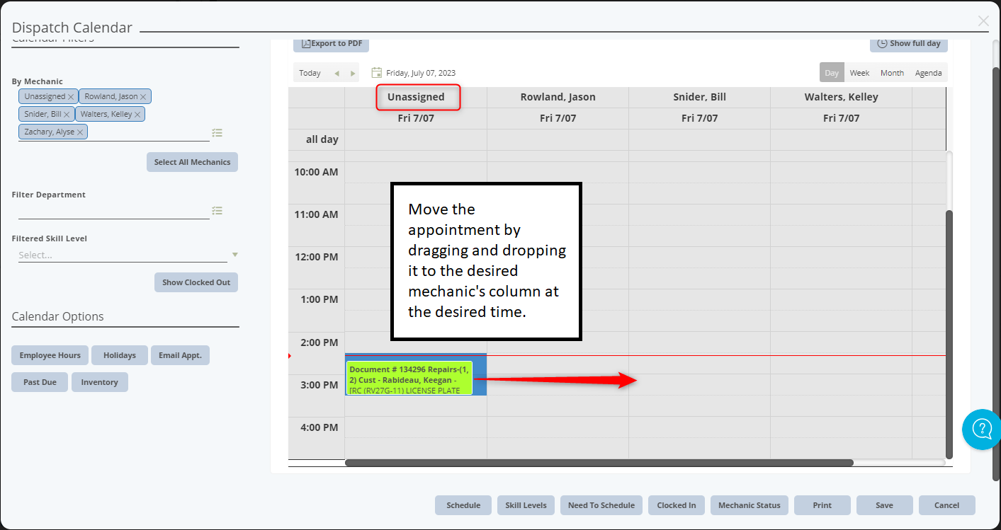Click Export to PDF
Image resolution: width=1001 pixels, height=530 pixels.
point(332,43)
